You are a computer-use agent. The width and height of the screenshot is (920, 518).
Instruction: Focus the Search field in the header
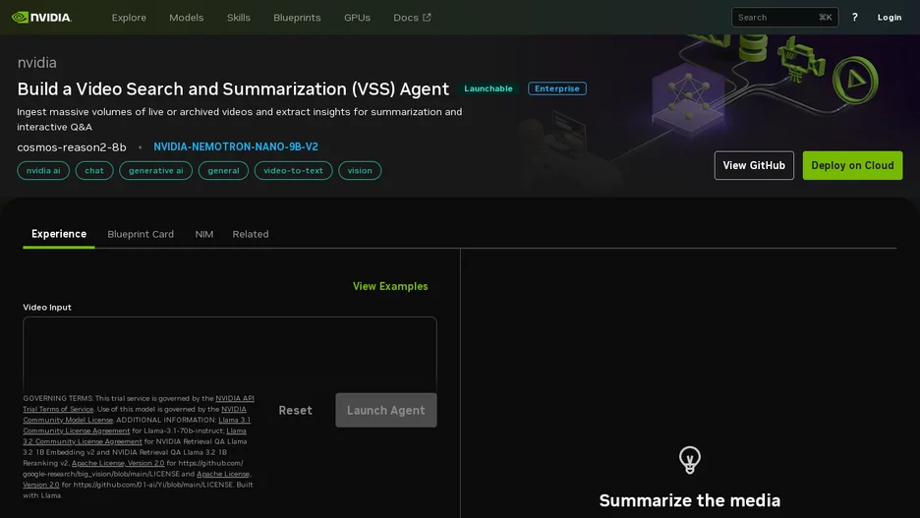click(784, 17)
